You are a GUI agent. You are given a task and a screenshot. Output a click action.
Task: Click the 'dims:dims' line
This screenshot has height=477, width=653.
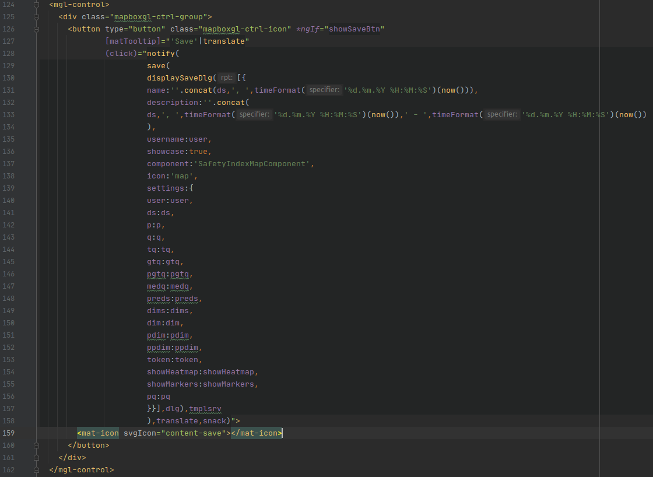170,311
